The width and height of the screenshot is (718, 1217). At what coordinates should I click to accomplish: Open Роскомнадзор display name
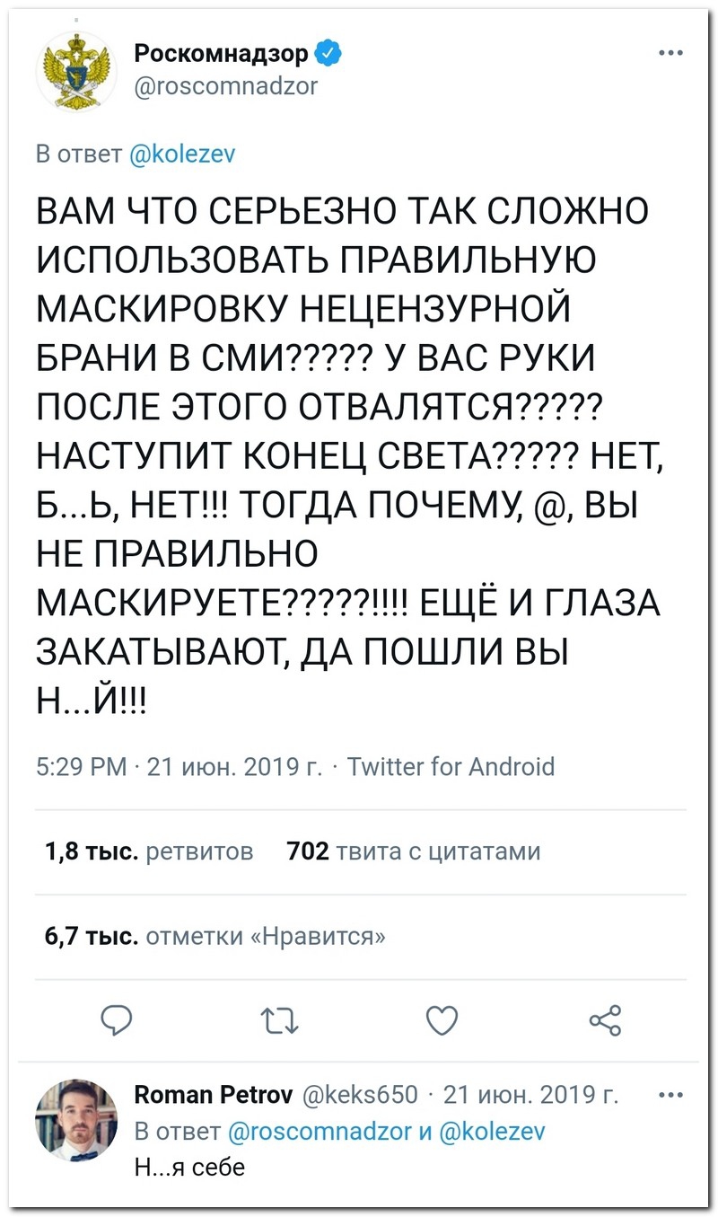coord(222,56)
